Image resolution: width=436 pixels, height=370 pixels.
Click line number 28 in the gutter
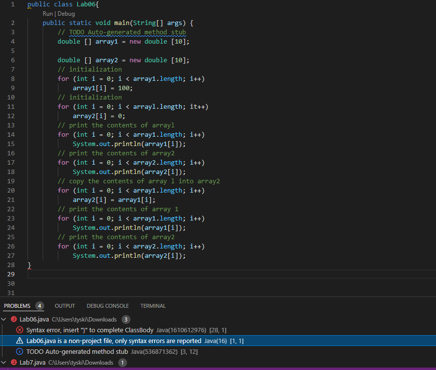[x=11, y=265]
